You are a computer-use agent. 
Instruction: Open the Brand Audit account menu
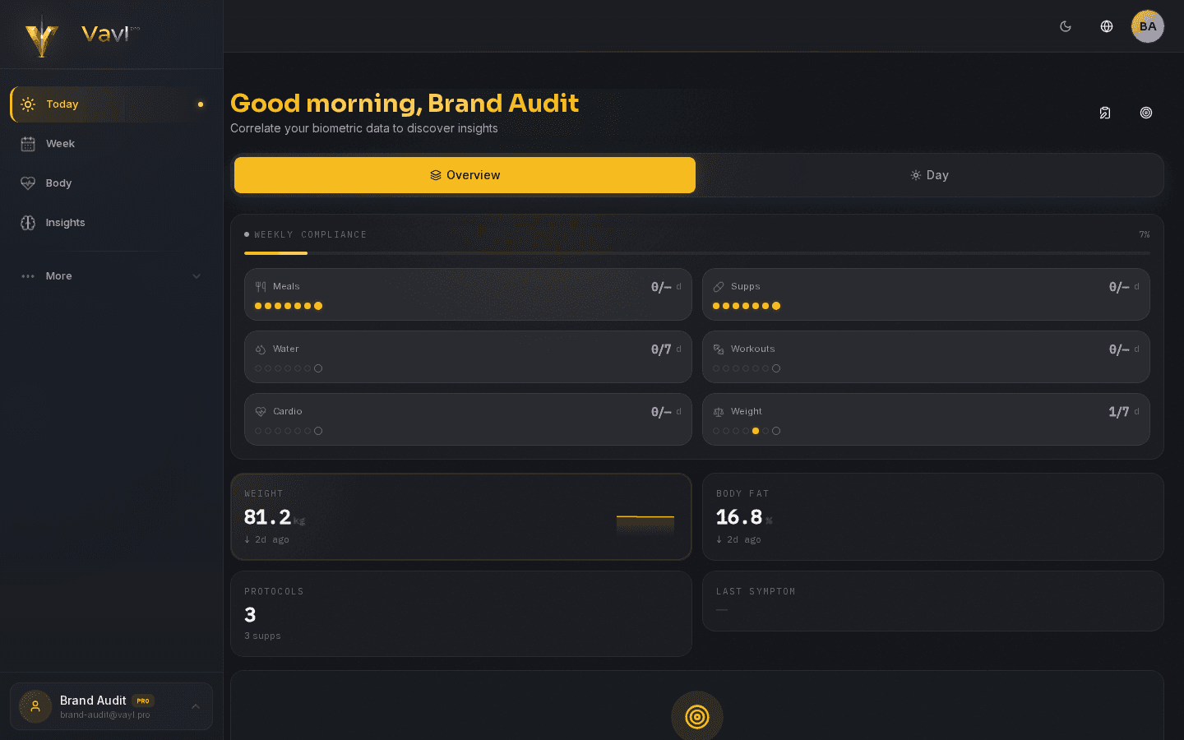point(111,706)
